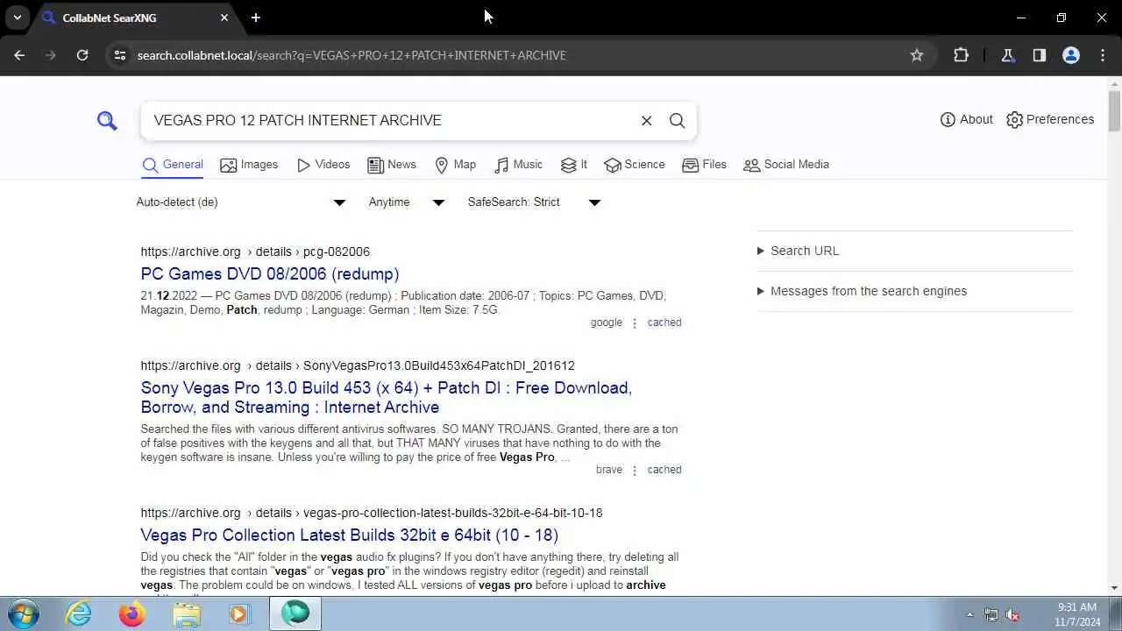Open the Anytime time range dropdown

[407, 202]
